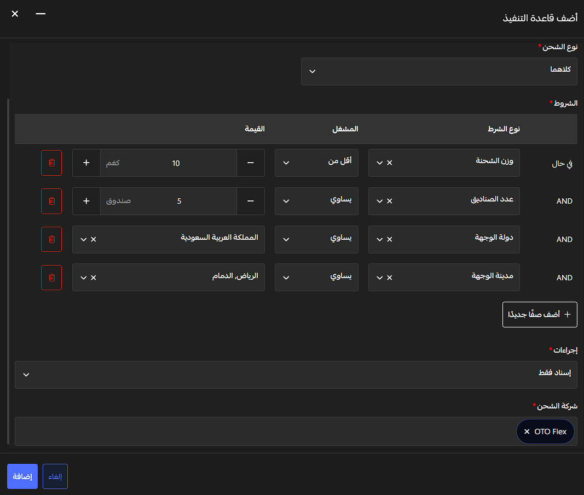584x495 pixels.
Task: Open the نوع الشحن dropdown showing كلاهما
Action: (439, 71)
